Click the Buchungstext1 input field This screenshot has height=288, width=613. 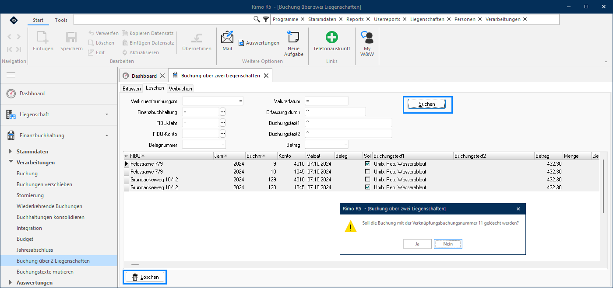[x=348, y=123]
